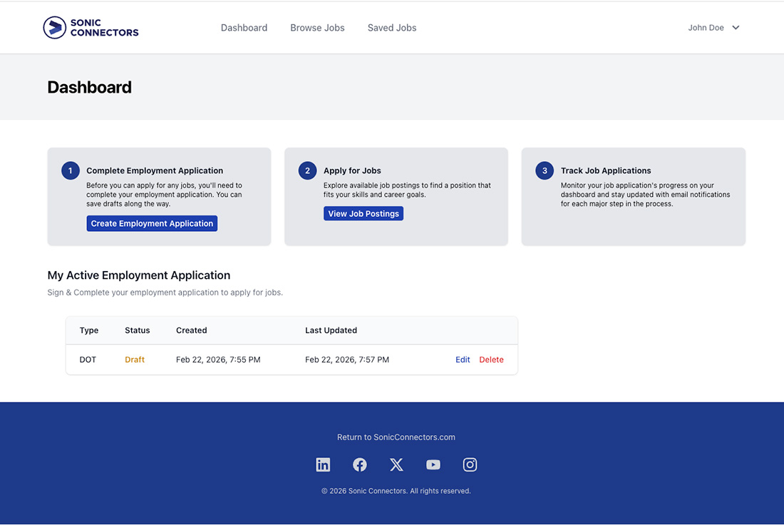
Task: Open the YouTube icon in footer
Action: 433,465
